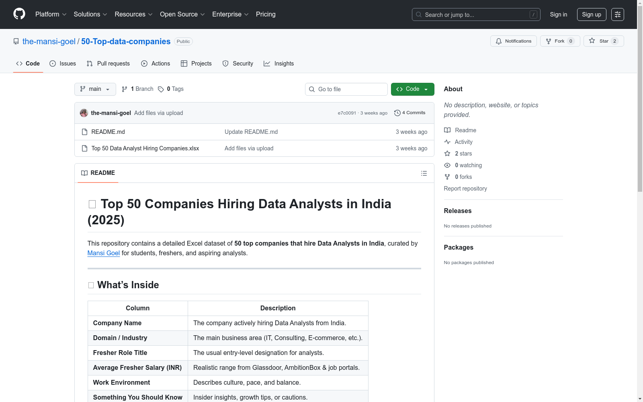Image resolution: width=643 pixels, height=402 pixels.
Task: Click the Packages heading link
Action: click(x=459, y=248)
